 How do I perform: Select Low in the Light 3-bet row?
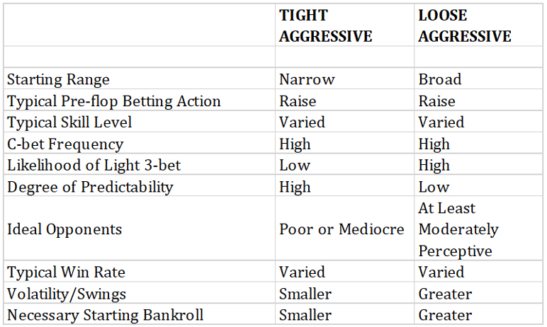click(294, 166)
